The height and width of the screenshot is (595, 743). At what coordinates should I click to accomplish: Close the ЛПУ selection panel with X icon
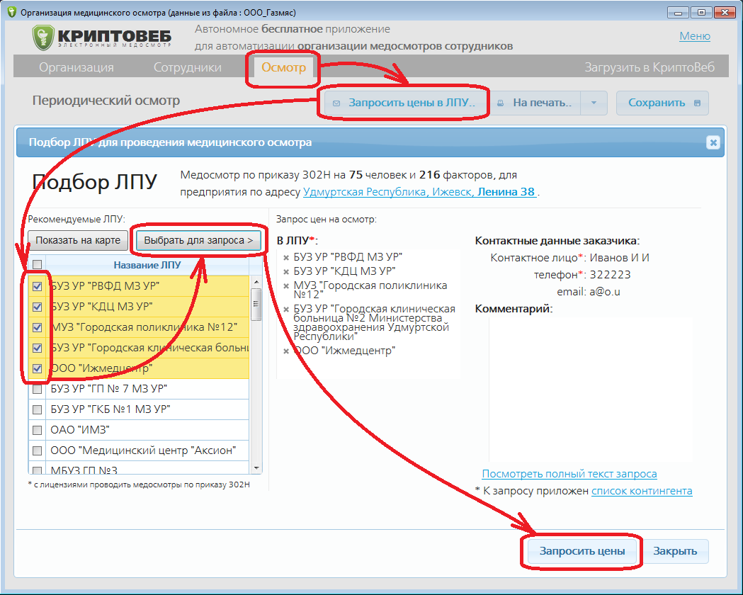pos(713,142)
